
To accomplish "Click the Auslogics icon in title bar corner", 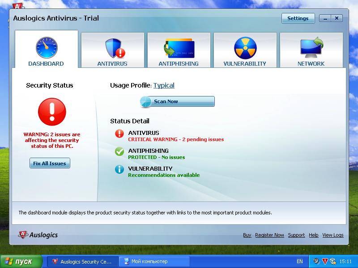I will 18,6.
